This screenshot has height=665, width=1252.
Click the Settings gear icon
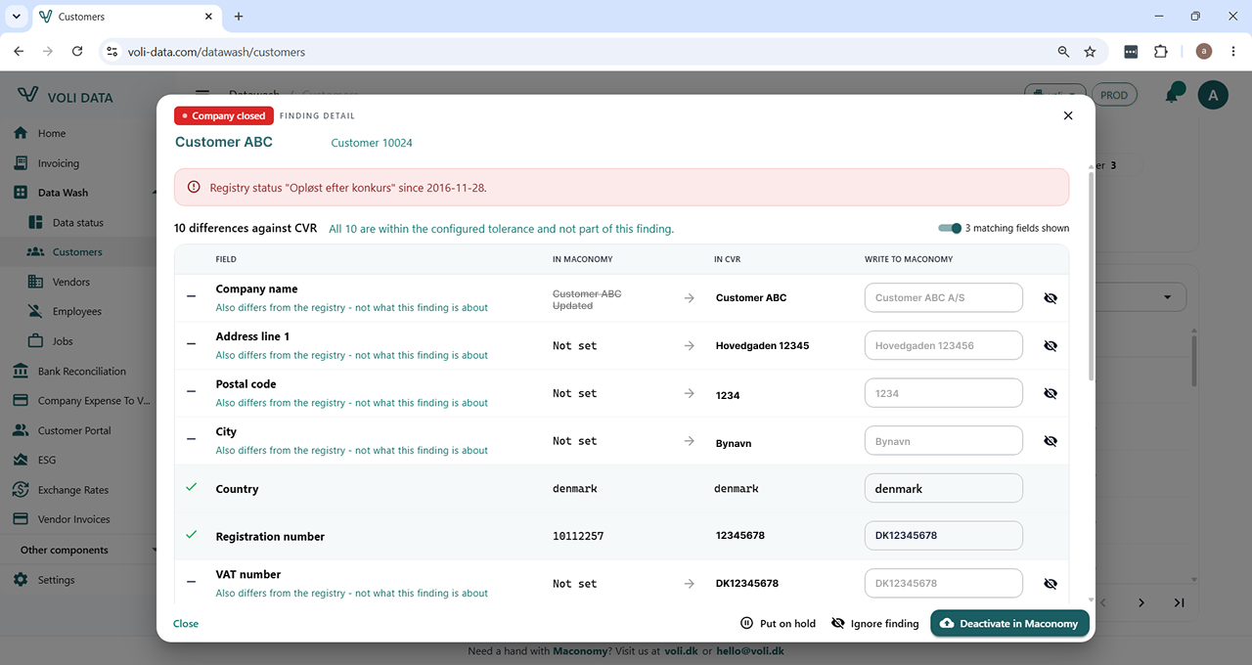[21, 580]
